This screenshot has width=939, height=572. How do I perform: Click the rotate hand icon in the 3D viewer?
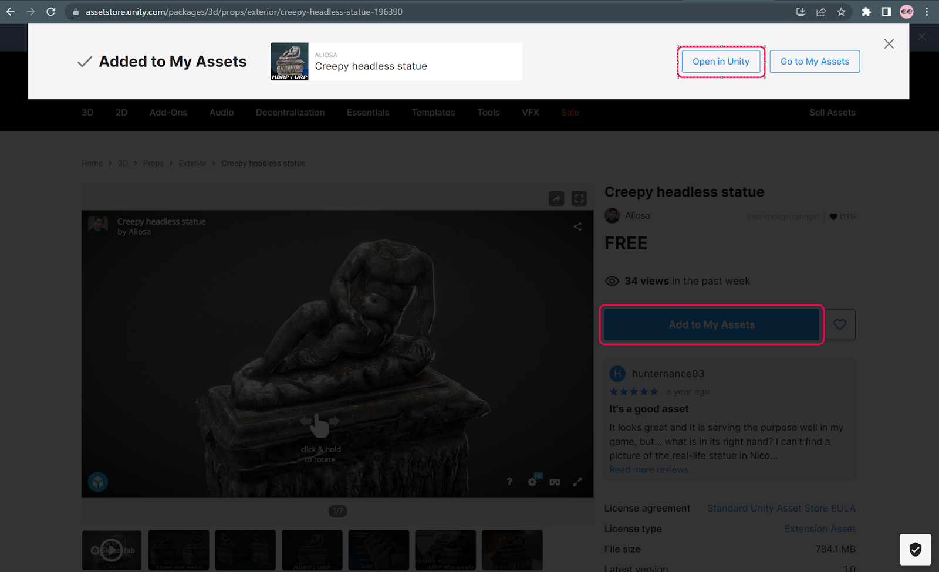pyautogui.click(x=320, y=425)
